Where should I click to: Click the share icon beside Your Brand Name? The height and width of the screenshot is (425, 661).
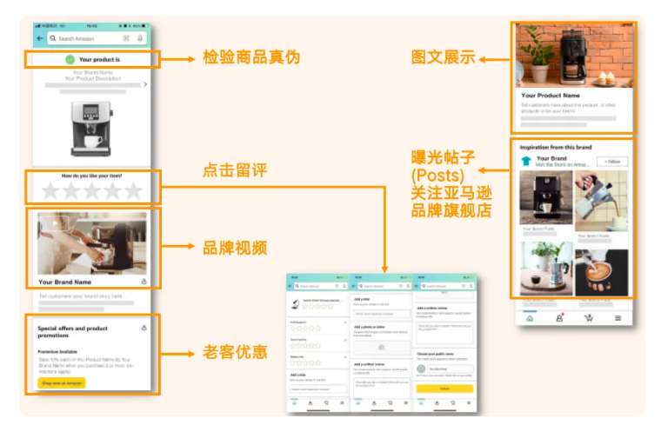[x=144, y=282]
